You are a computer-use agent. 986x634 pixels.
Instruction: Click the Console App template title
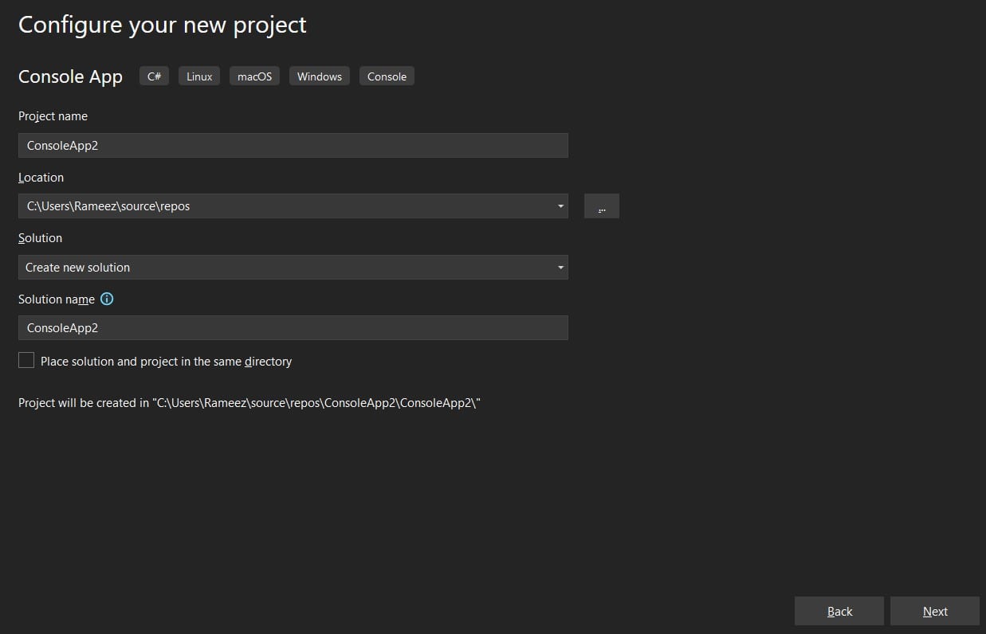(x=71, y=76)
